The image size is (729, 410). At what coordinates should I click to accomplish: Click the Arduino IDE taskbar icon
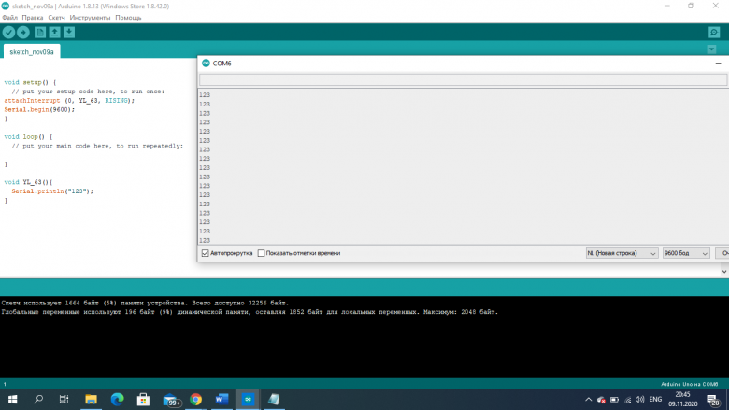[248, 400]
